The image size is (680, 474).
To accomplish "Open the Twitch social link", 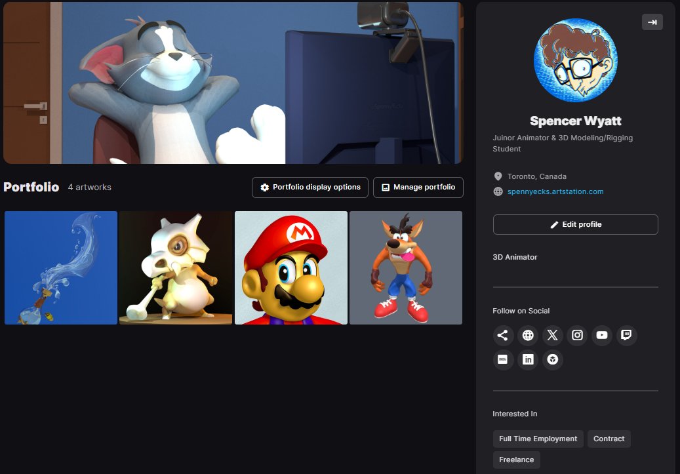I will click(626, 335).
